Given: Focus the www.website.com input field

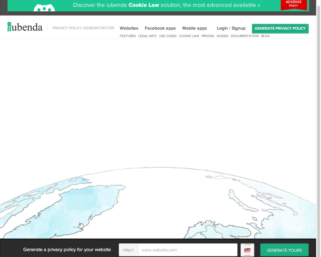Looking at the screenshot, I should pos(188,250).
